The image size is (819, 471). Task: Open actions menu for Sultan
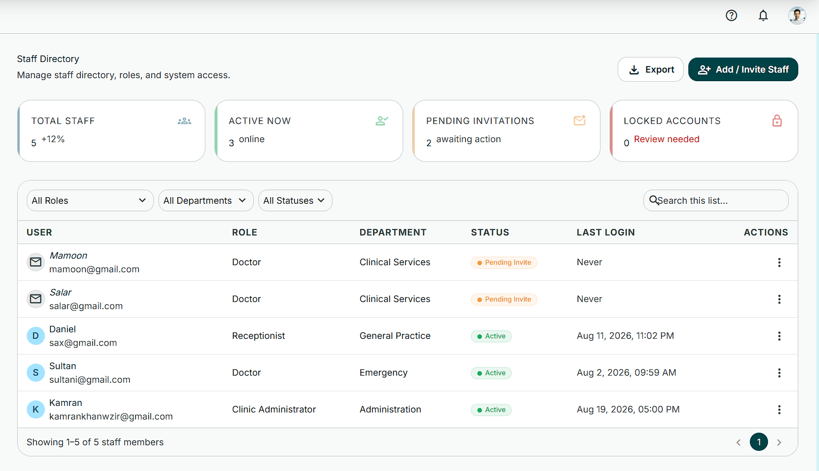pyautogui.click(x=779, y=373)
